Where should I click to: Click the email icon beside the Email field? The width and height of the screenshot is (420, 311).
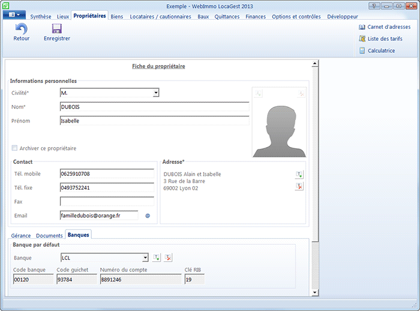148,215
